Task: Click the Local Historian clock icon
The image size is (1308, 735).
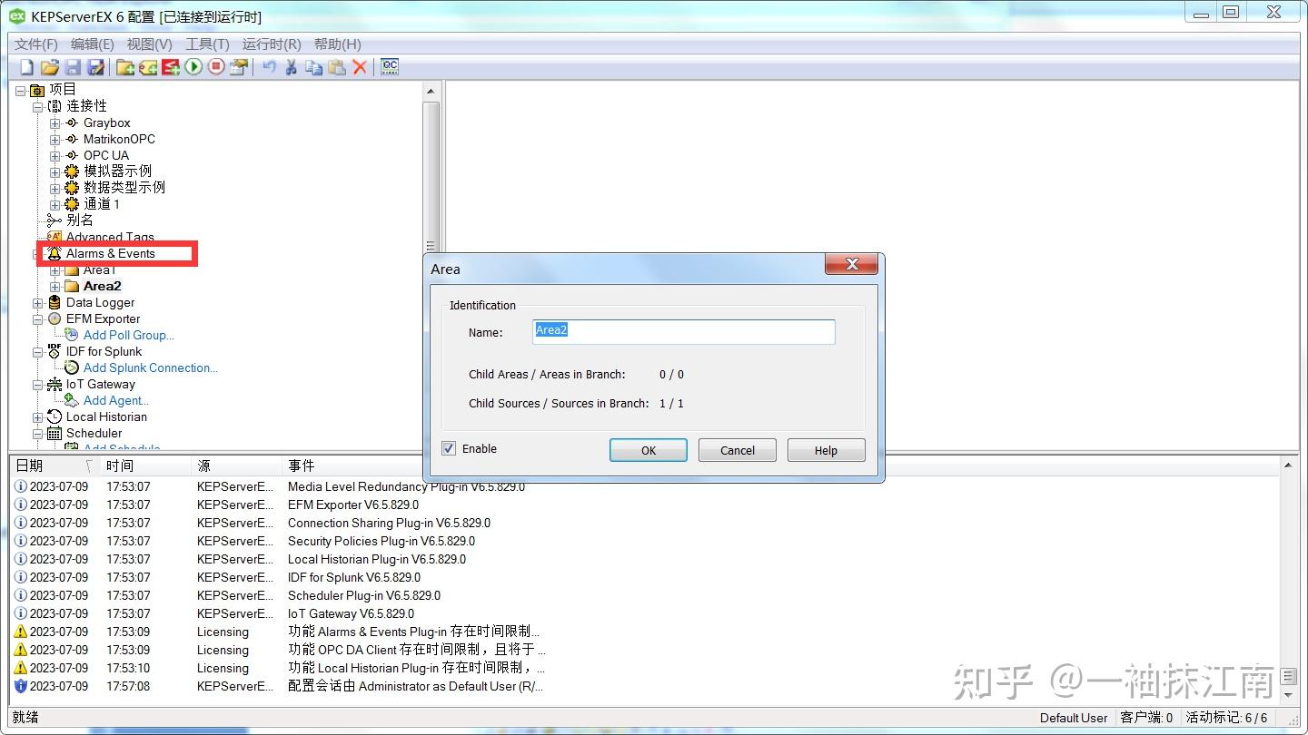Action: pos(54,416)
